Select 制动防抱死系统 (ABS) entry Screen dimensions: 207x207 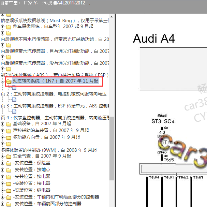pyautogui.click(x=55, y=75)
